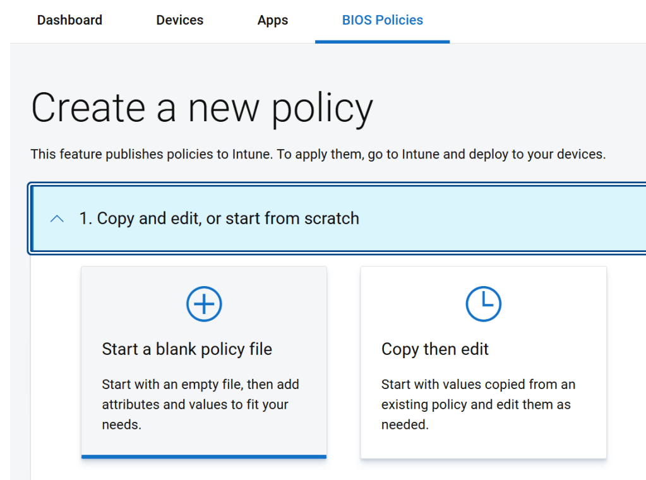The image size is (646, 480).
Task: Choose the Copy then edit card title
Action: [435, 349]
